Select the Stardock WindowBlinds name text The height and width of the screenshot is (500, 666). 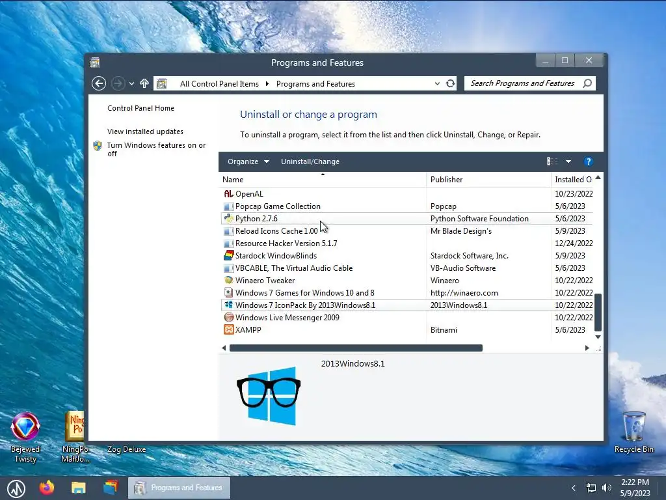276,255
